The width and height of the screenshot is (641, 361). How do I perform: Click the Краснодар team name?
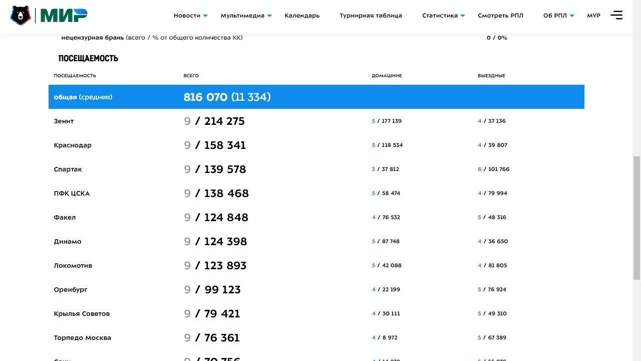tap(73, 145)
